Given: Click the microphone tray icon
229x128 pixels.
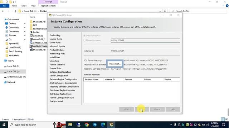Looking at the screenshot, I should pos(175,125).
